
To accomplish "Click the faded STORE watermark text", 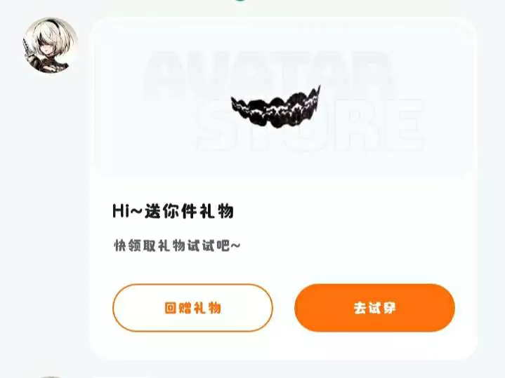I will tap(310, 126).
